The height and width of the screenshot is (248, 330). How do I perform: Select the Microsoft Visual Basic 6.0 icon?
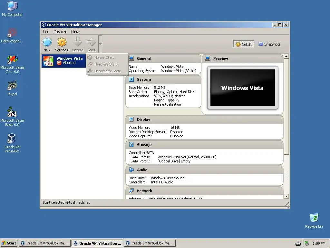click(x=12, y=117)
